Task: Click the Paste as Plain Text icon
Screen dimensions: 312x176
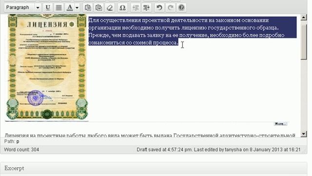Action: (88, 8)
